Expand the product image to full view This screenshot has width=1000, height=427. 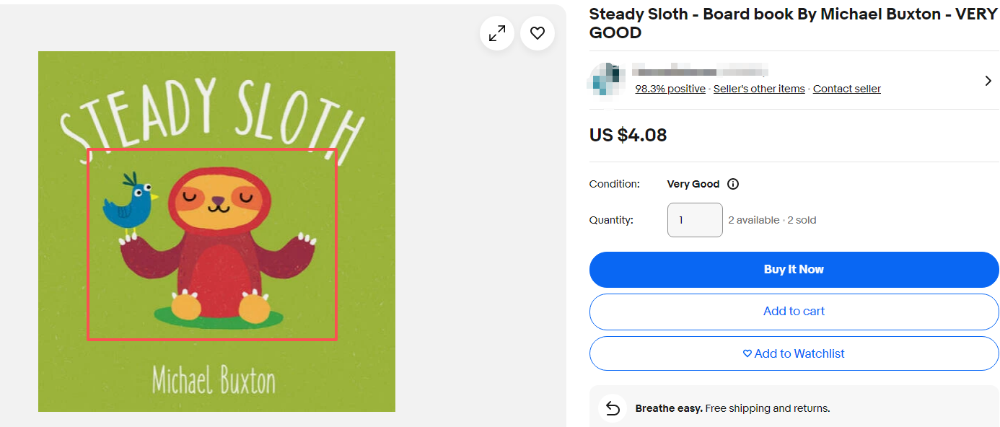point(497,33)
